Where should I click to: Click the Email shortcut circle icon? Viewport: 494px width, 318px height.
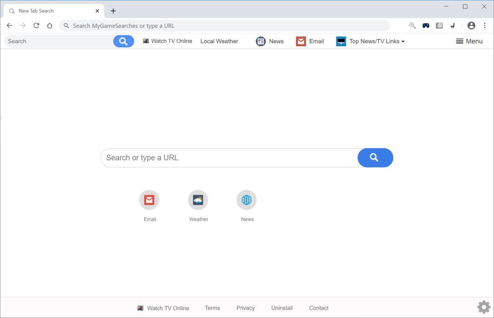(149, 200)
